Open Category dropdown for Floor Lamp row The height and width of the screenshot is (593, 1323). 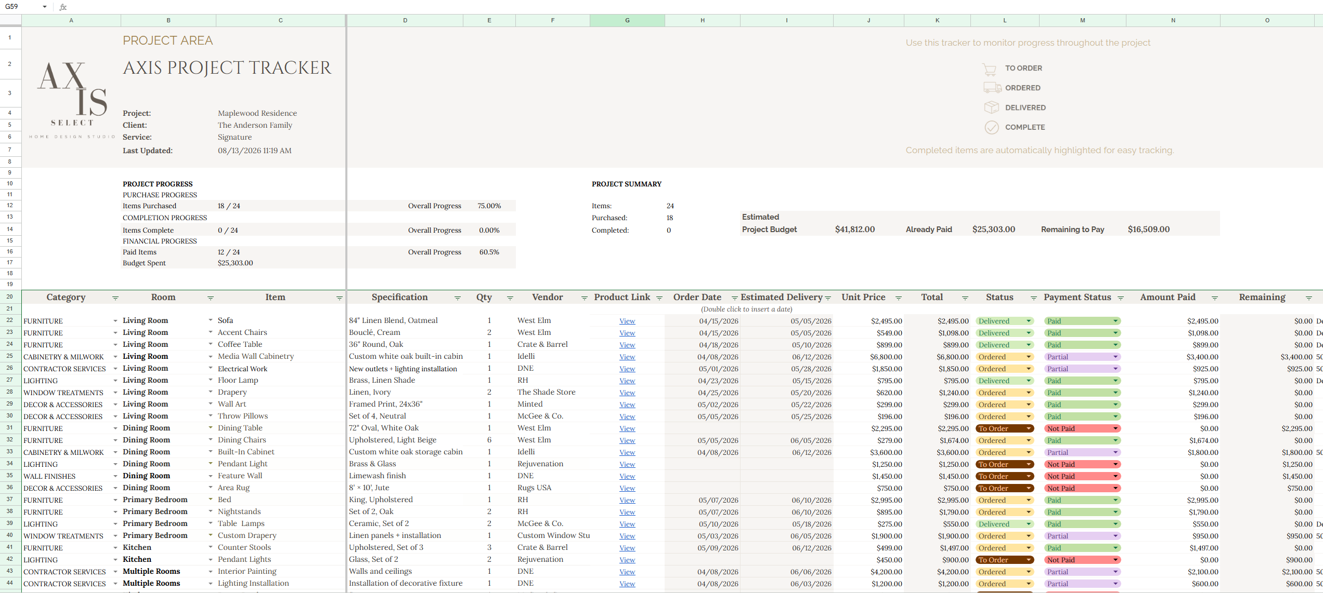pos(115,381)
